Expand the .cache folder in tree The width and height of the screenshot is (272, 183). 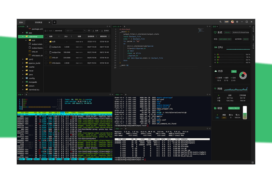pos(23,67)
